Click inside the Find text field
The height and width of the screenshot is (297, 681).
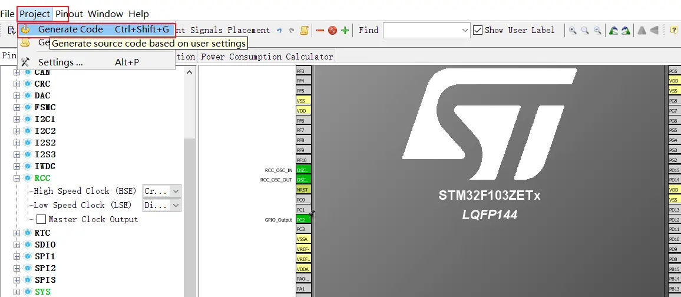pyautogui.click(x=422, y=31)
